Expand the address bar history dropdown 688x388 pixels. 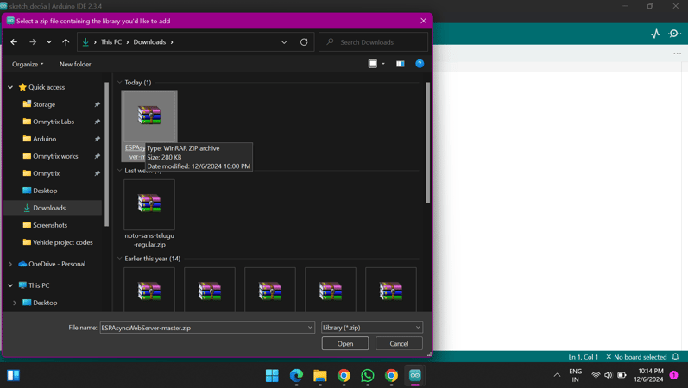284,42
